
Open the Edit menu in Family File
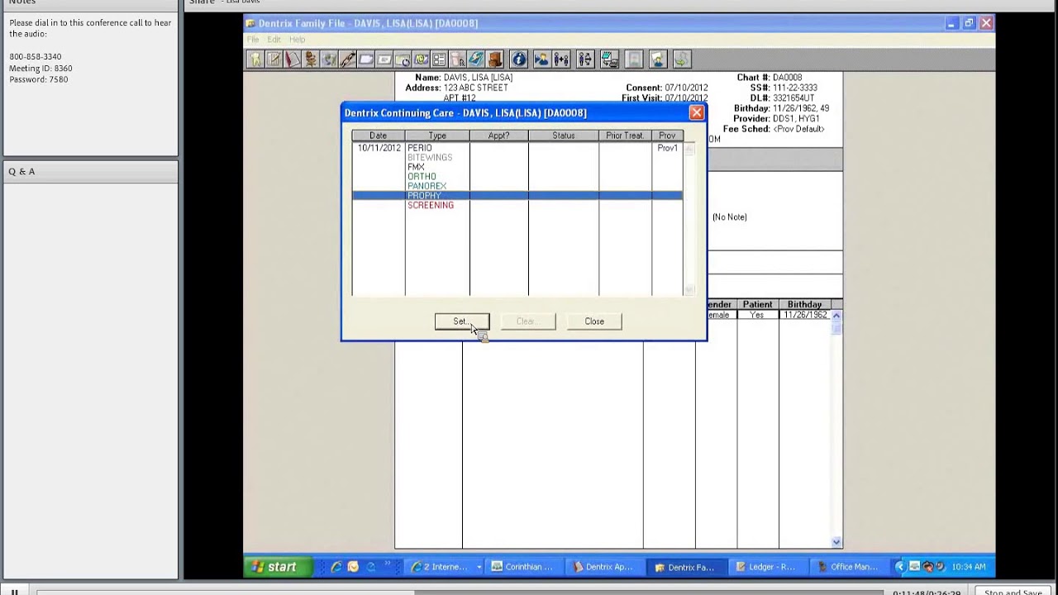(274, 40)
